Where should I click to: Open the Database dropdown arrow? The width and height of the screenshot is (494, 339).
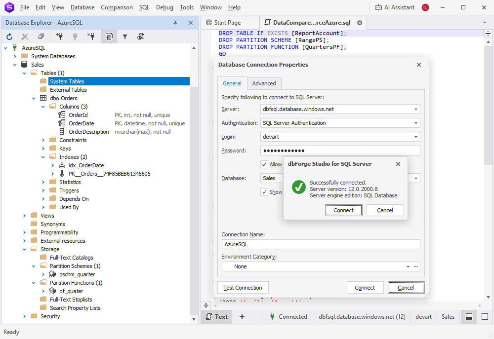(x=415, y=178)
